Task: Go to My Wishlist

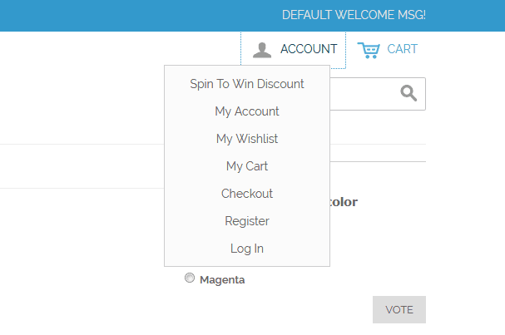Action: click(x=247, y=139)
